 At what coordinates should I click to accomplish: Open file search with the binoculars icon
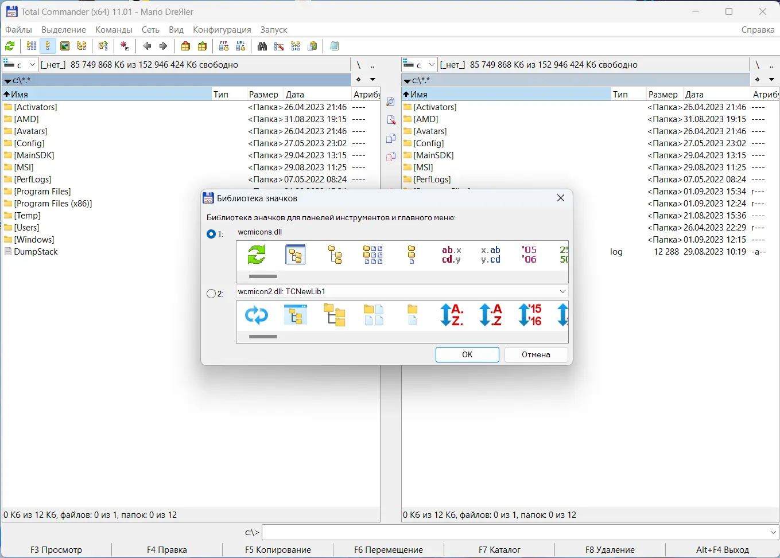(x=262, y=46)
